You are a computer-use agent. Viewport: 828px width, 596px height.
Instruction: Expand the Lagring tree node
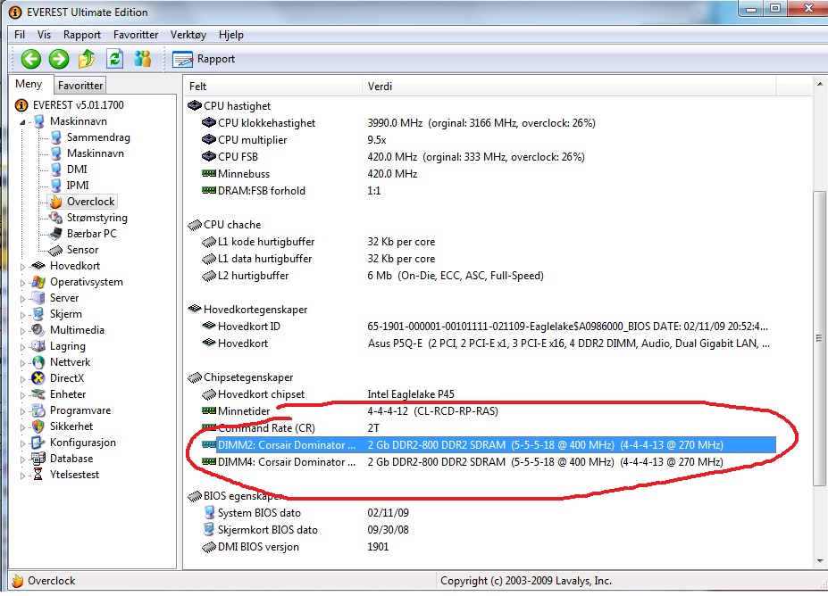(x=22, y=347)
